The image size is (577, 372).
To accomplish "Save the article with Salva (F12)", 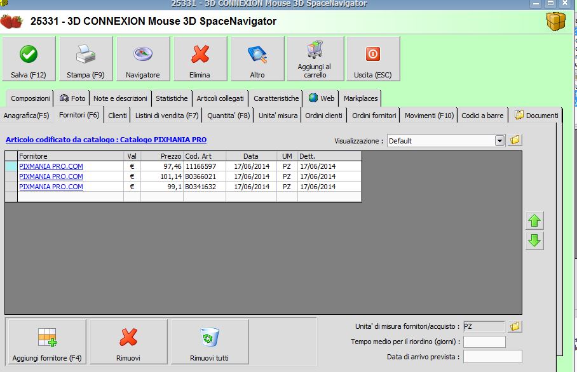I will click(29, 59).
